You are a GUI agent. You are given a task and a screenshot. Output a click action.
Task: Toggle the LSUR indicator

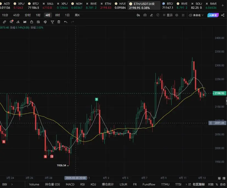click(x=123, y=184)
